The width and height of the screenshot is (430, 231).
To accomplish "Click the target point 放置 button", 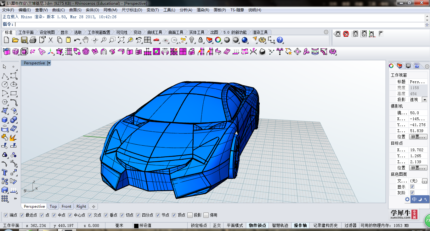I will click(x=418, y=168).
